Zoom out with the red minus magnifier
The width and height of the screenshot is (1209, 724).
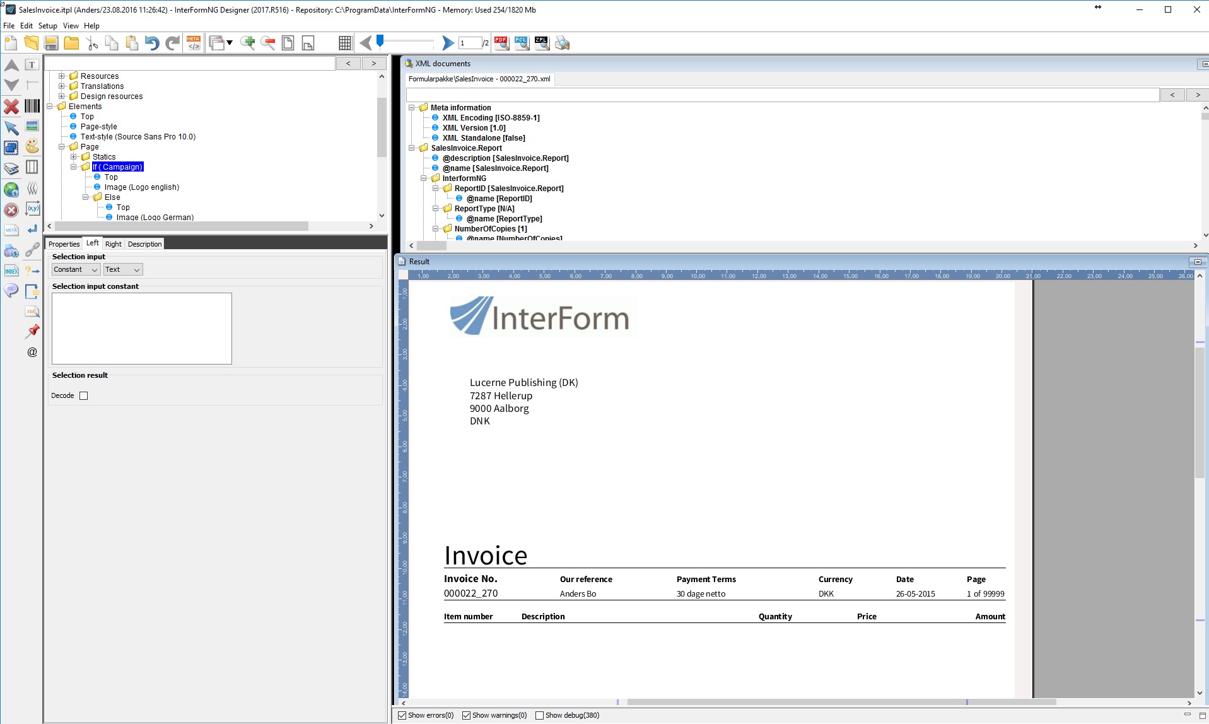tap(268, 43)
